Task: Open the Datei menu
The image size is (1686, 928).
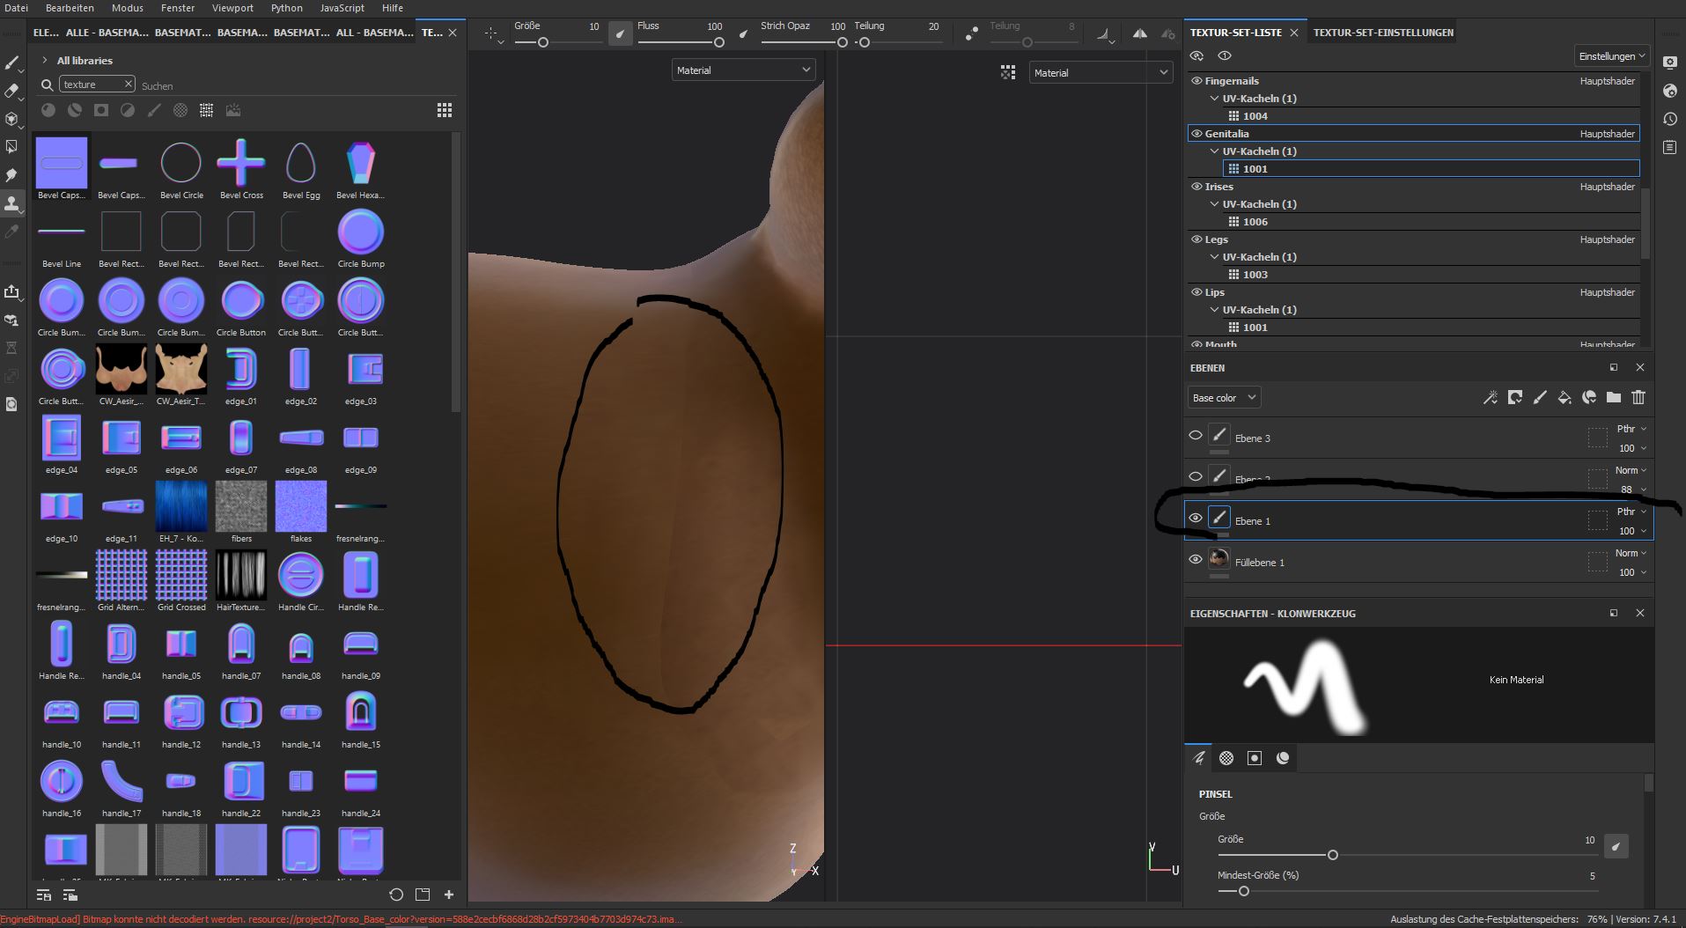Action: [16, 8]
